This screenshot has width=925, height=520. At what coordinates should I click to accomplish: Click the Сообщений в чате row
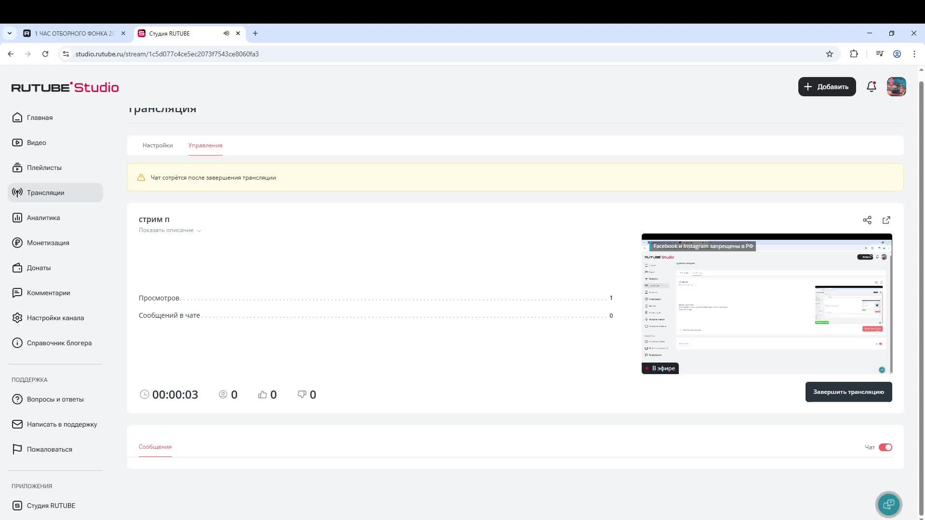coord(376,315)
